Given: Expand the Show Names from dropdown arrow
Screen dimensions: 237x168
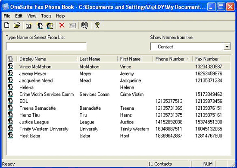Looking at the screenshot, I should [x=227, y=47].
